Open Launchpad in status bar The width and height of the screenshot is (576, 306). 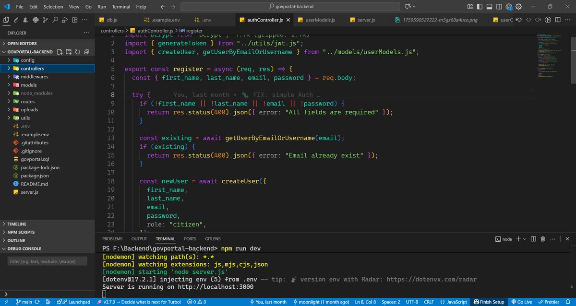click(73, 302)
